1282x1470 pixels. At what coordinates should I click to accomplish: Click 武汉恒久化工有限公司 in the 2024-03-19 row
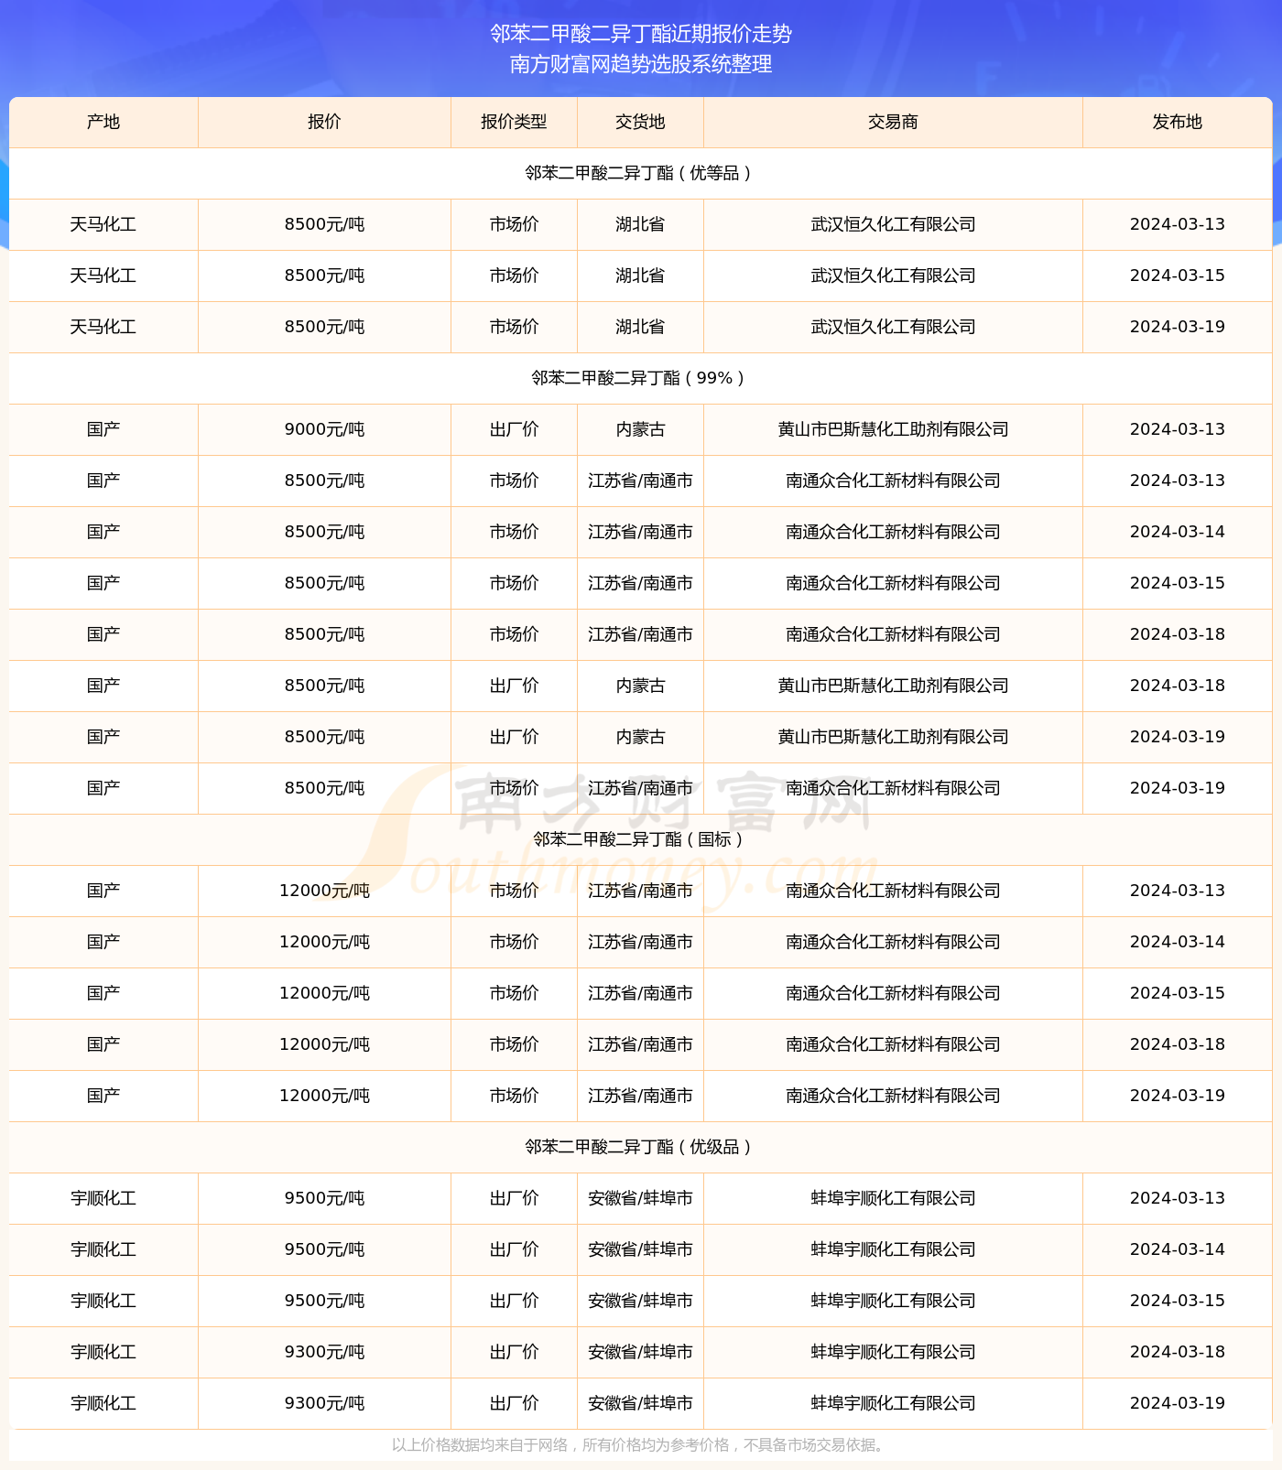pos(893,327)
